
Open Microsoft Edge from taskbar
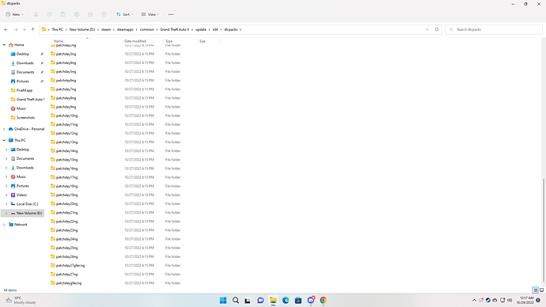point(286,301)
